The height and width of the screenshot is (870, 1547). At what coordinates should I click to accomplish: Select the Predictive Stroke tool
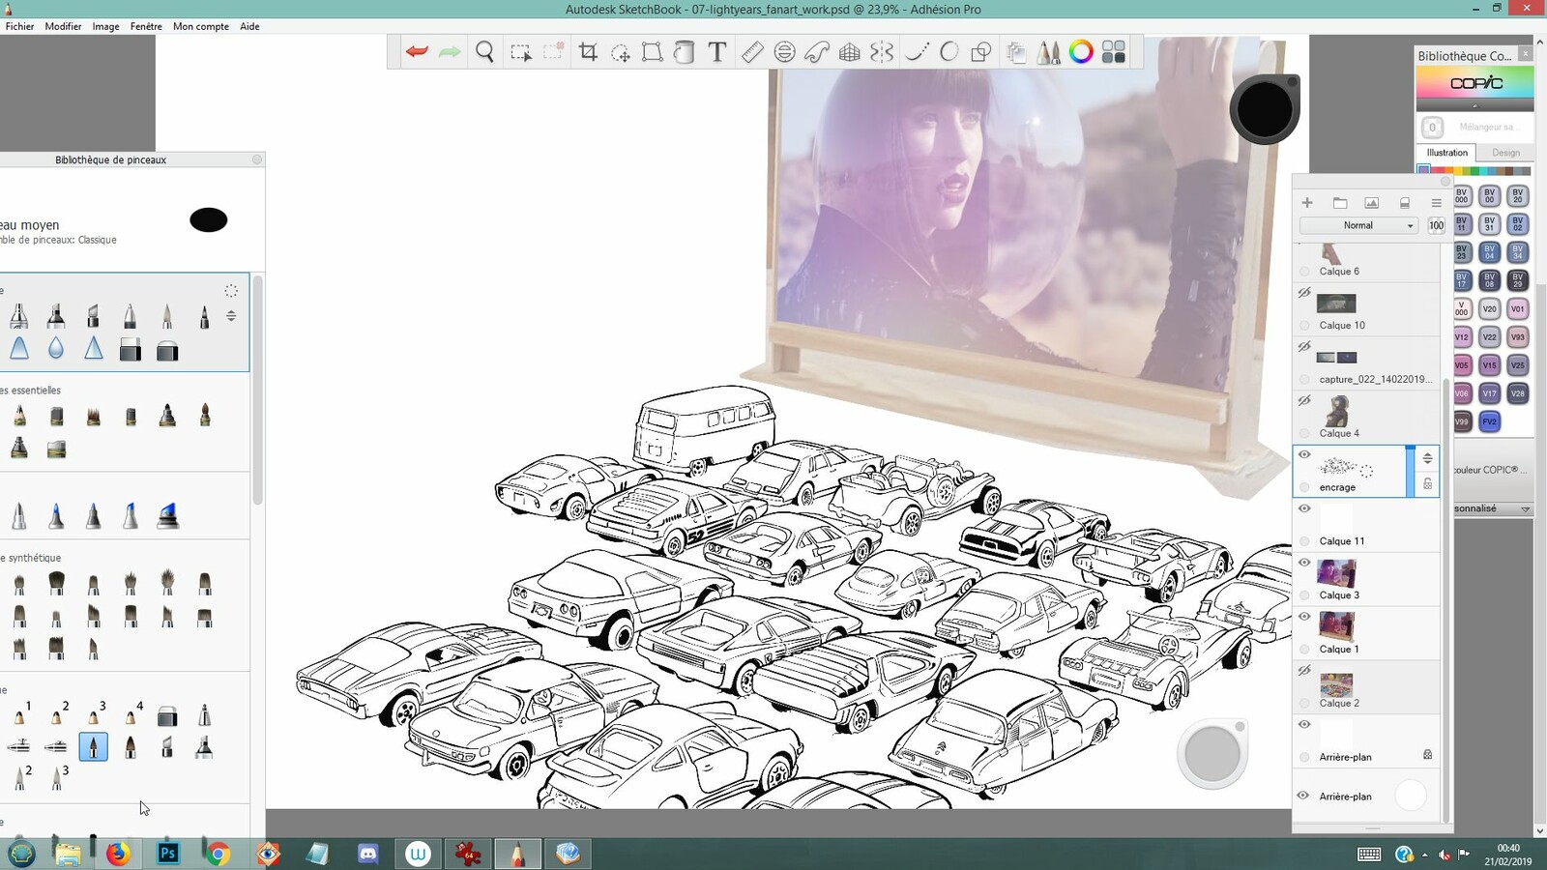[x=949, y=52]
